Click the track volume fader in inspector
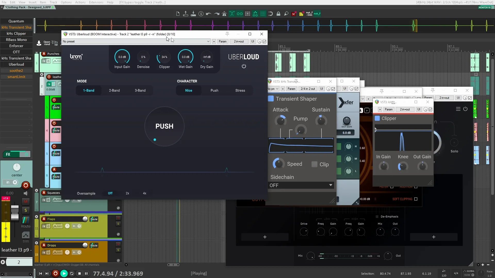The width and height of the screenshot is (495, 278). point(15,213)
